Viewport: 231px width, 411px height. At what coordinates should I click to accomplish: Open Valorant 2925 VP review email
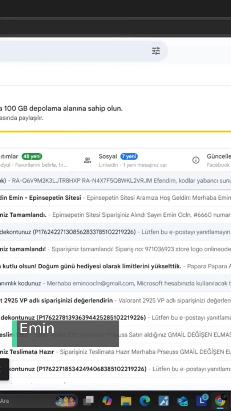pyautogui.click(x=116, y=301)
